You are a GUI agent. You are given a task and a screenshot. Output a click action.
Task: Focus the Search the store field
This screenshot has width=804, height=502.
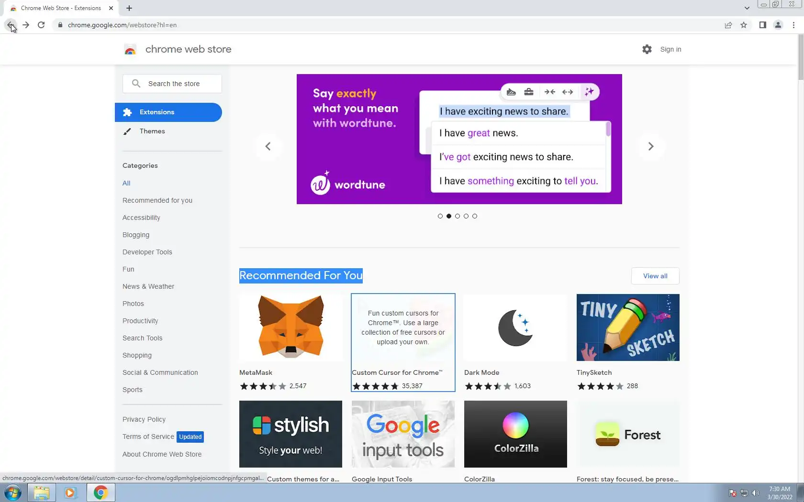[x=172, y=84]
